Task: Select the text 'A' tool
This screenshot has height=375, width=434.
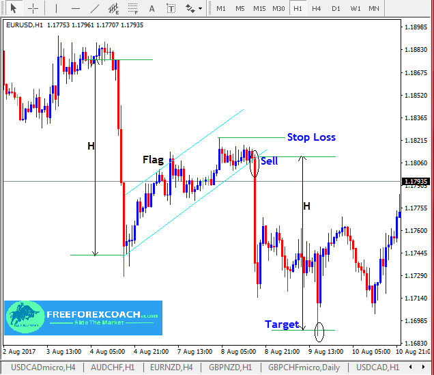Action: 151,9
